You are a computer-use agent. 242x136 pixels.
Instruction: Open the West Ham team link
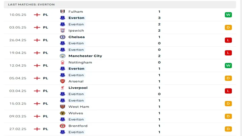click(x=79, y=107)
